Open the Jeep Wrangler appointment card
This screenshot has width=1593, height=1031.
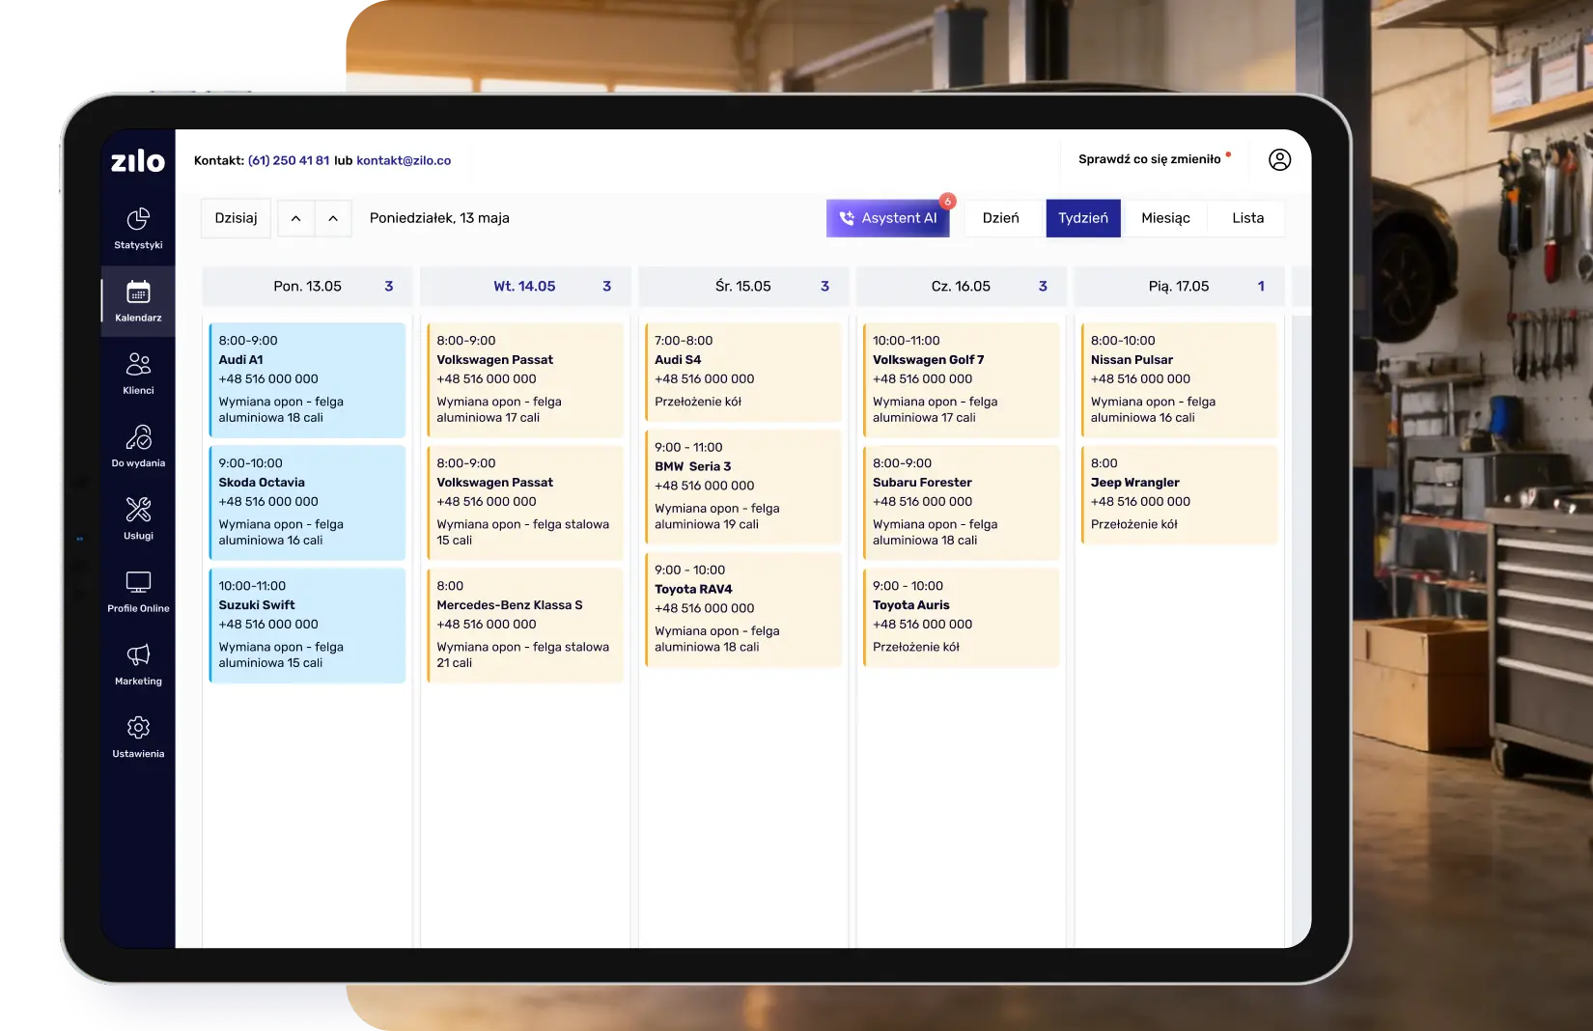[x=1179, y=494]
